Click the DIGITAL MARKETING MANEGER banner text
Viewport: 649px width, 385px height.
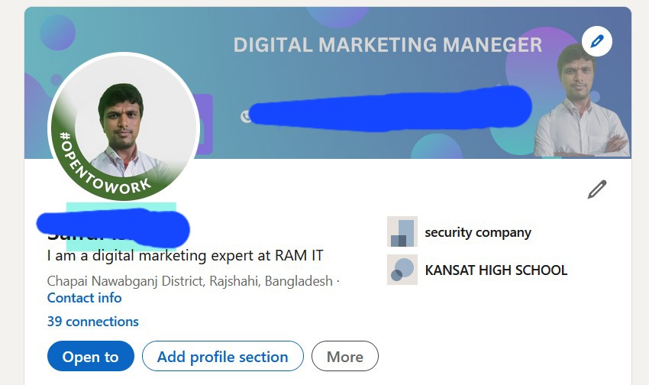tap(388, 45)
